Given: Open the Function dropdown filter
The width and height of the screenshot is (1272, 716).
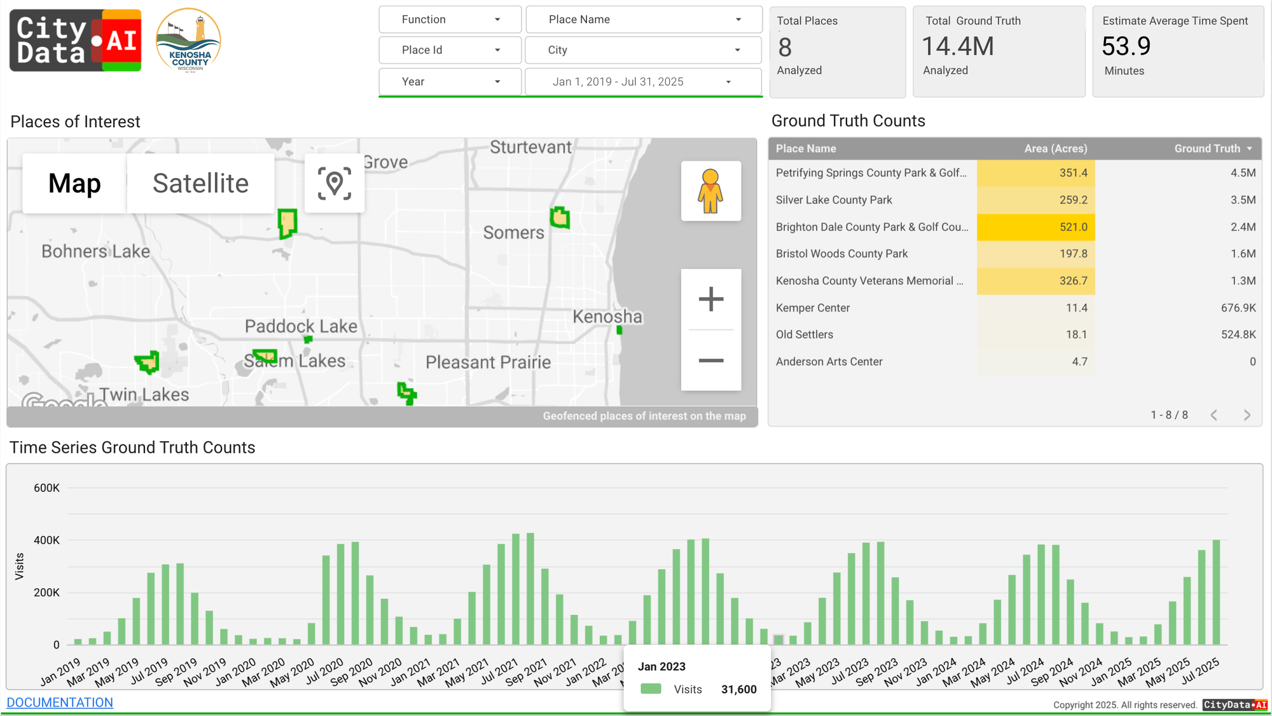Looking at the screenshot, I should tap(450, 20).
